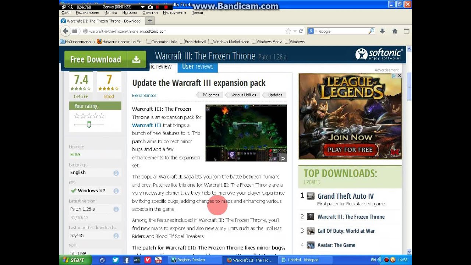Open the Начални насоки на Firefox bookmark
The image size is (471, 265).
point(120,42)
